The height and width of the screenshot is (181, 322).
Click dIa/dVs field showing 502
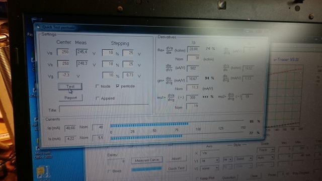[x=193, y=68]
